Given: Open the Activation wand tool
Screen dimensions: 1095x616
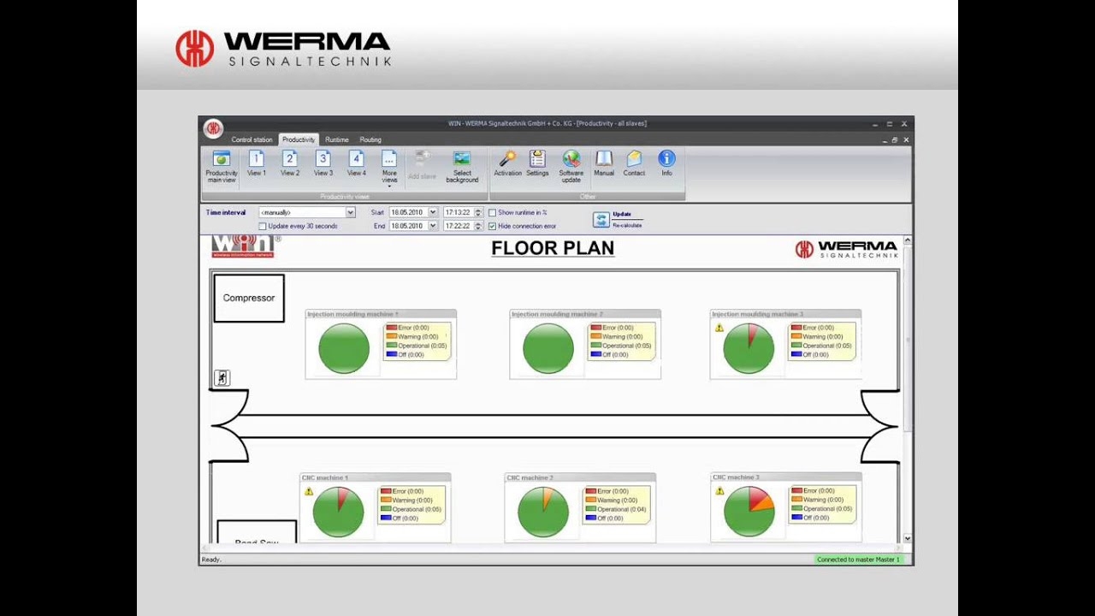Looking at the screenshot, I should tap(507, 159).
